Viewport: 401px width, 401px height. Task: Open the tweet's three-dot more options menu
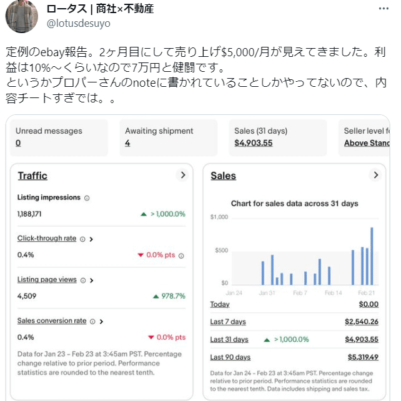tap(384, 9)
